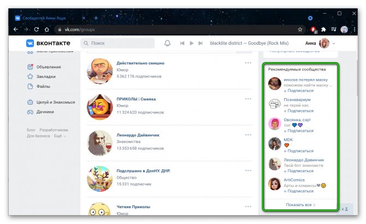Open the Четкие Приколы community
The width and height of the screenshot is (366, 224).
[x=133, y=207]
